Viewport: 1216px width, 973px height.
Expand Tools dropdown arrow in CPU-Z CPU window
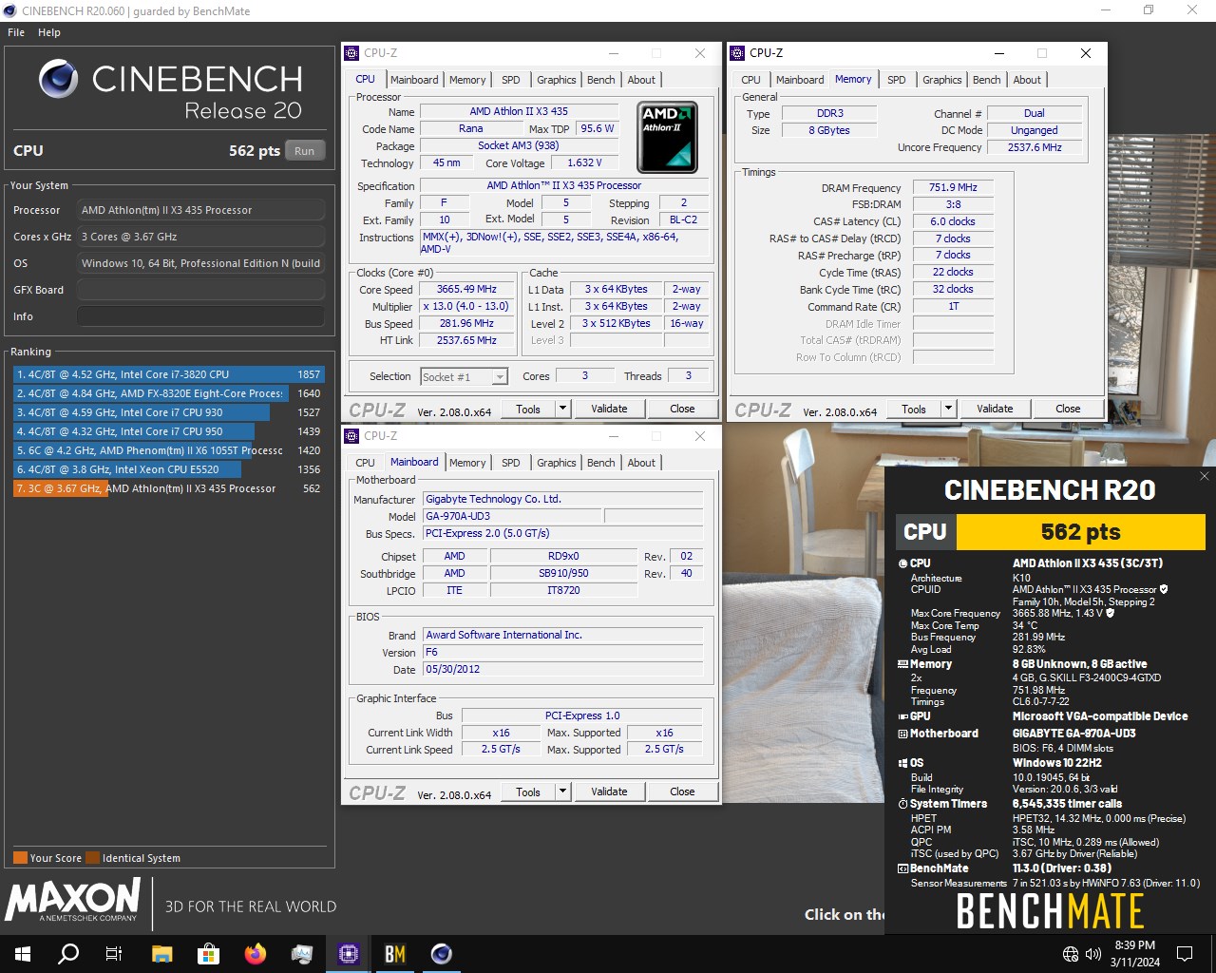[562, 409]
